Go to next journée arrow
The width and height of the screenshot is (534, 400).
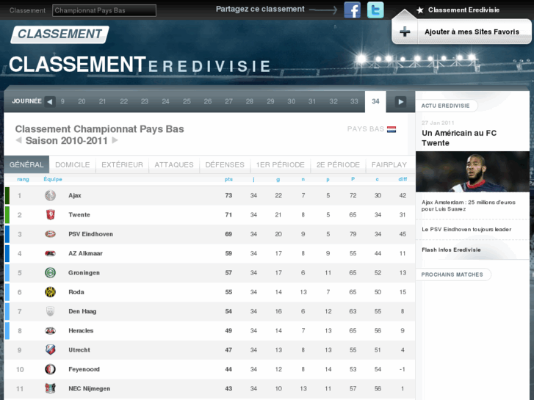[400, 101]
